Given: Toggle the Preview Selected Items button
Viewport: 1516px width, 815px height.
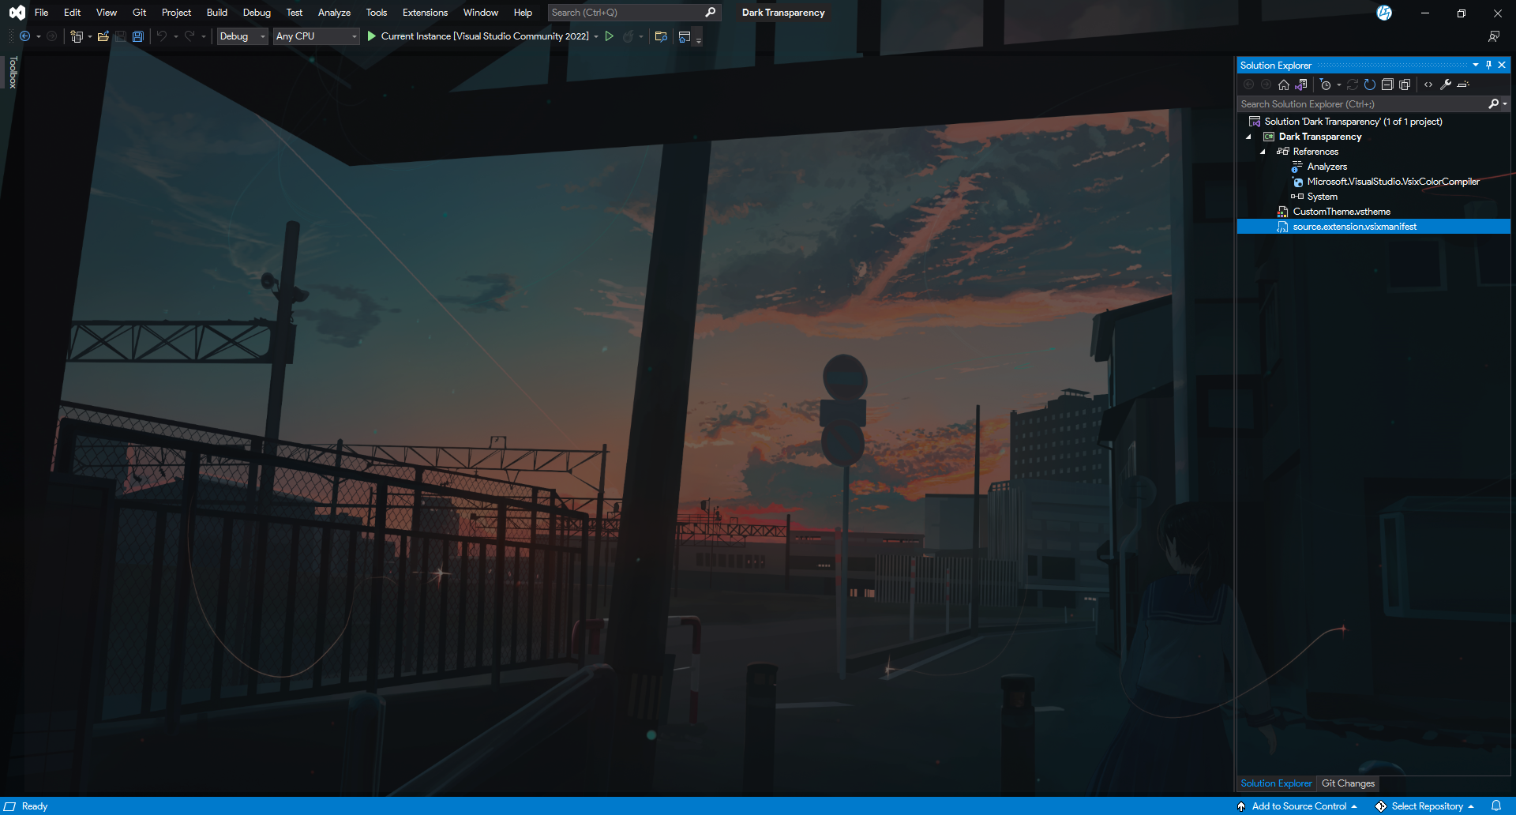Looking at the screenshot, I should (x=1463, y=85).
